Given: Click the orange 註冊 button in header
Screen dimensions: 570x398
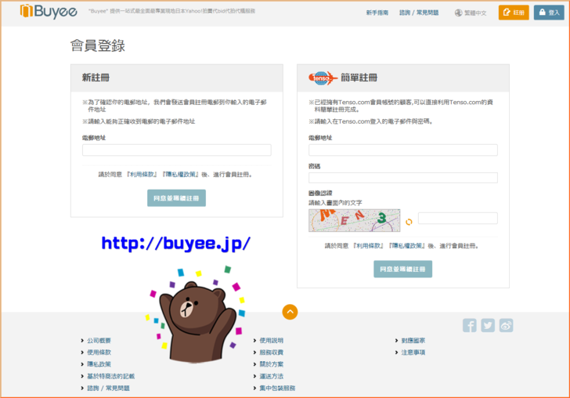Looking at the screenshot, I should [x=514, y=13].
